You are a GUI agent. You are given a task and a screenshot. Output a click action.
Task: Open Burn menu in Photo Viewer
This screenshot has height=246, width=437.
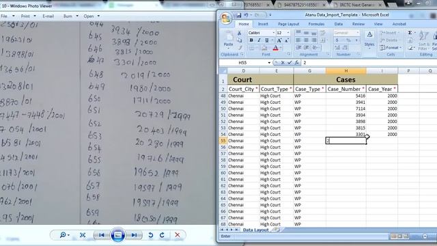coord(70,16)
